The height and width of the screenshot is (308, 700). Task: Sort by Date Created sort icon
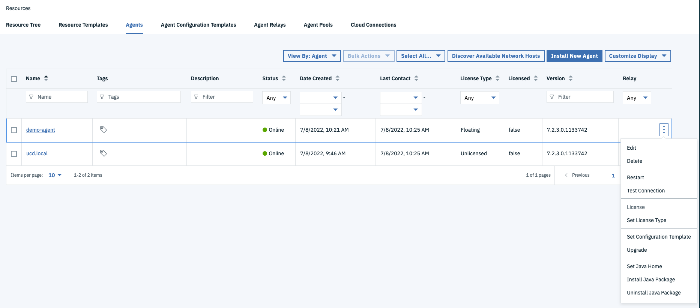[338, 78]
